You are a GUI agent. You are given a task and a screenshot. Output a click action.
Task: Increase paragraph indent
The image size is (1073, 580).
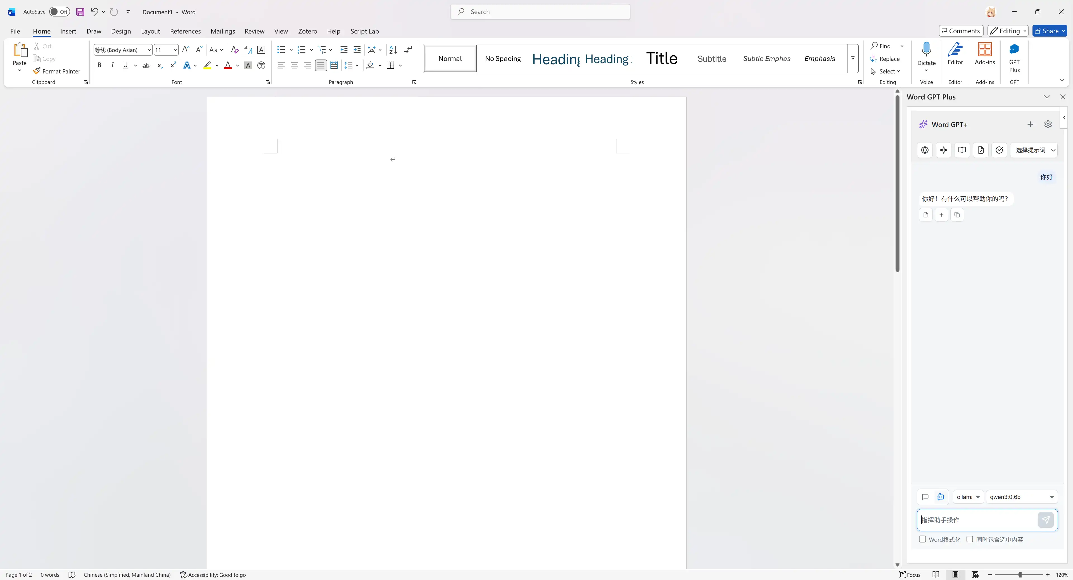coord(357,50)
